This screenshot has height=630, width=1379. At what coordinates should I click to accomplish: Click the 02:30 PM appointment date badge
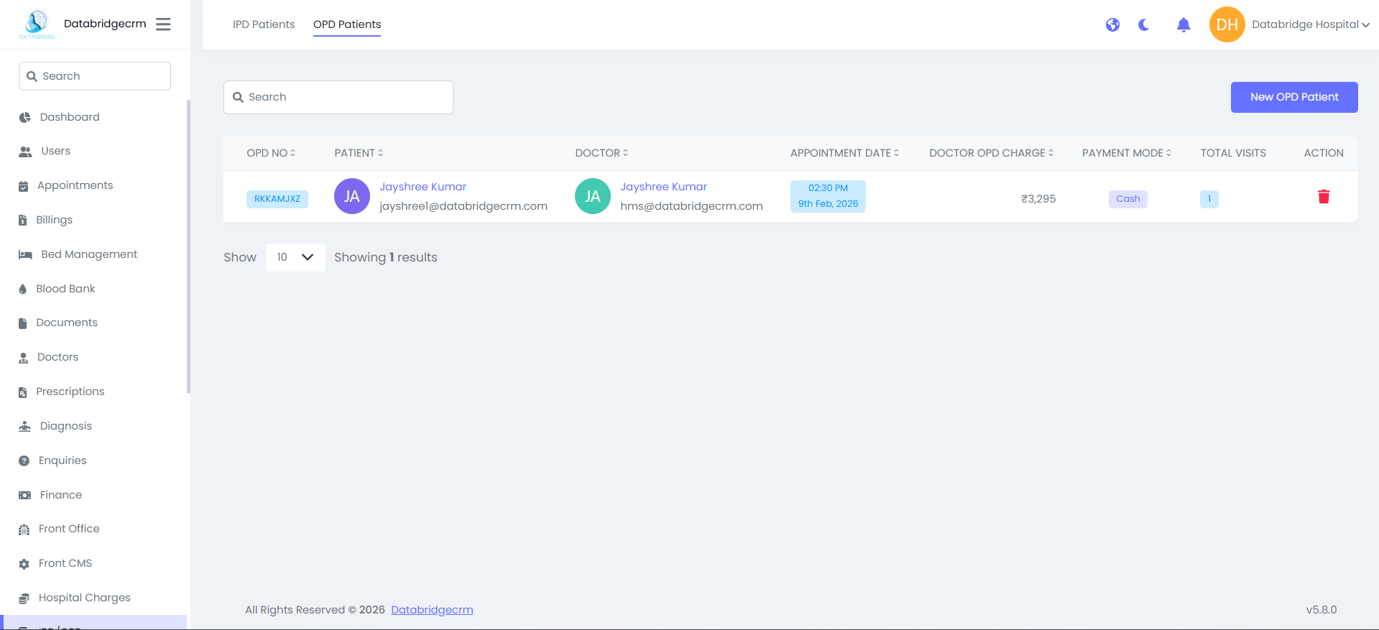point(828,196)
